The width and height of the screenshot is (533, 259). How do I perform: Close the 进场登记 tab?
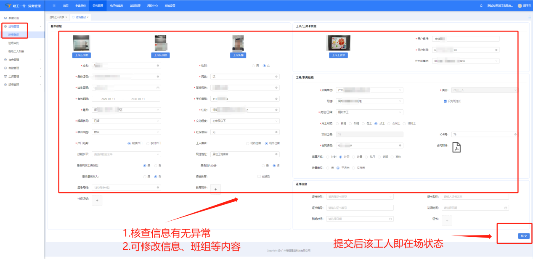click(88, 17)
